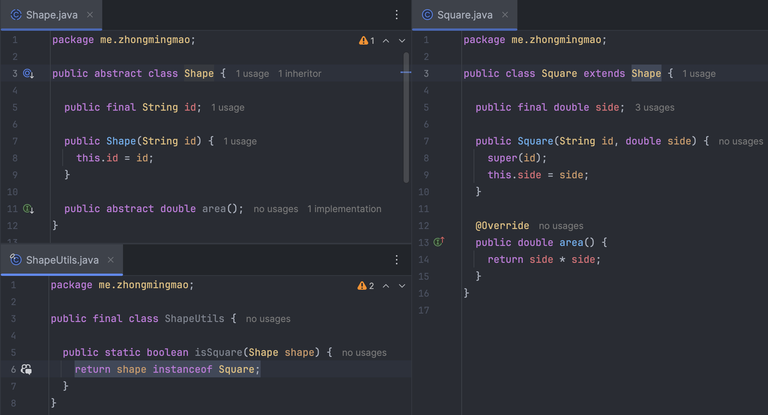Image resolution: width=768 pixels, height=415 pixels.
Task: Open the warning indicator in Shape.java
Action: [x=367, y=40]
